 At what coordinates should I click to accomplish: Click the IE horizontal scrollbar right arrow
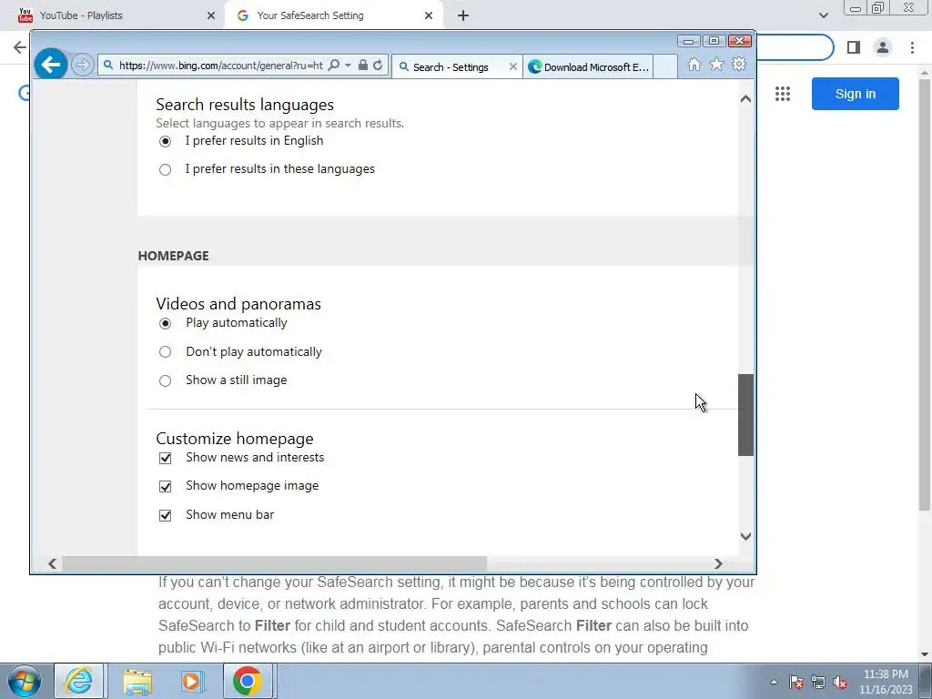tap(718, 563)
